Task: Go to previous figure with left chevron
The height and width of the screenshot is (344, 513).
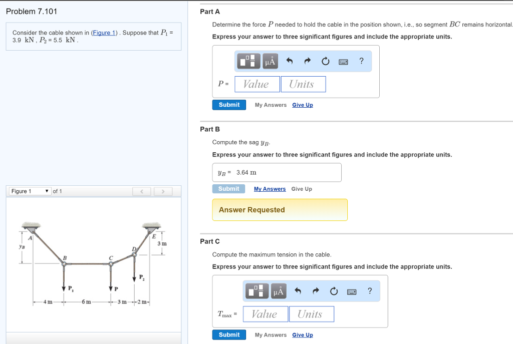Action: click(142, 191)
